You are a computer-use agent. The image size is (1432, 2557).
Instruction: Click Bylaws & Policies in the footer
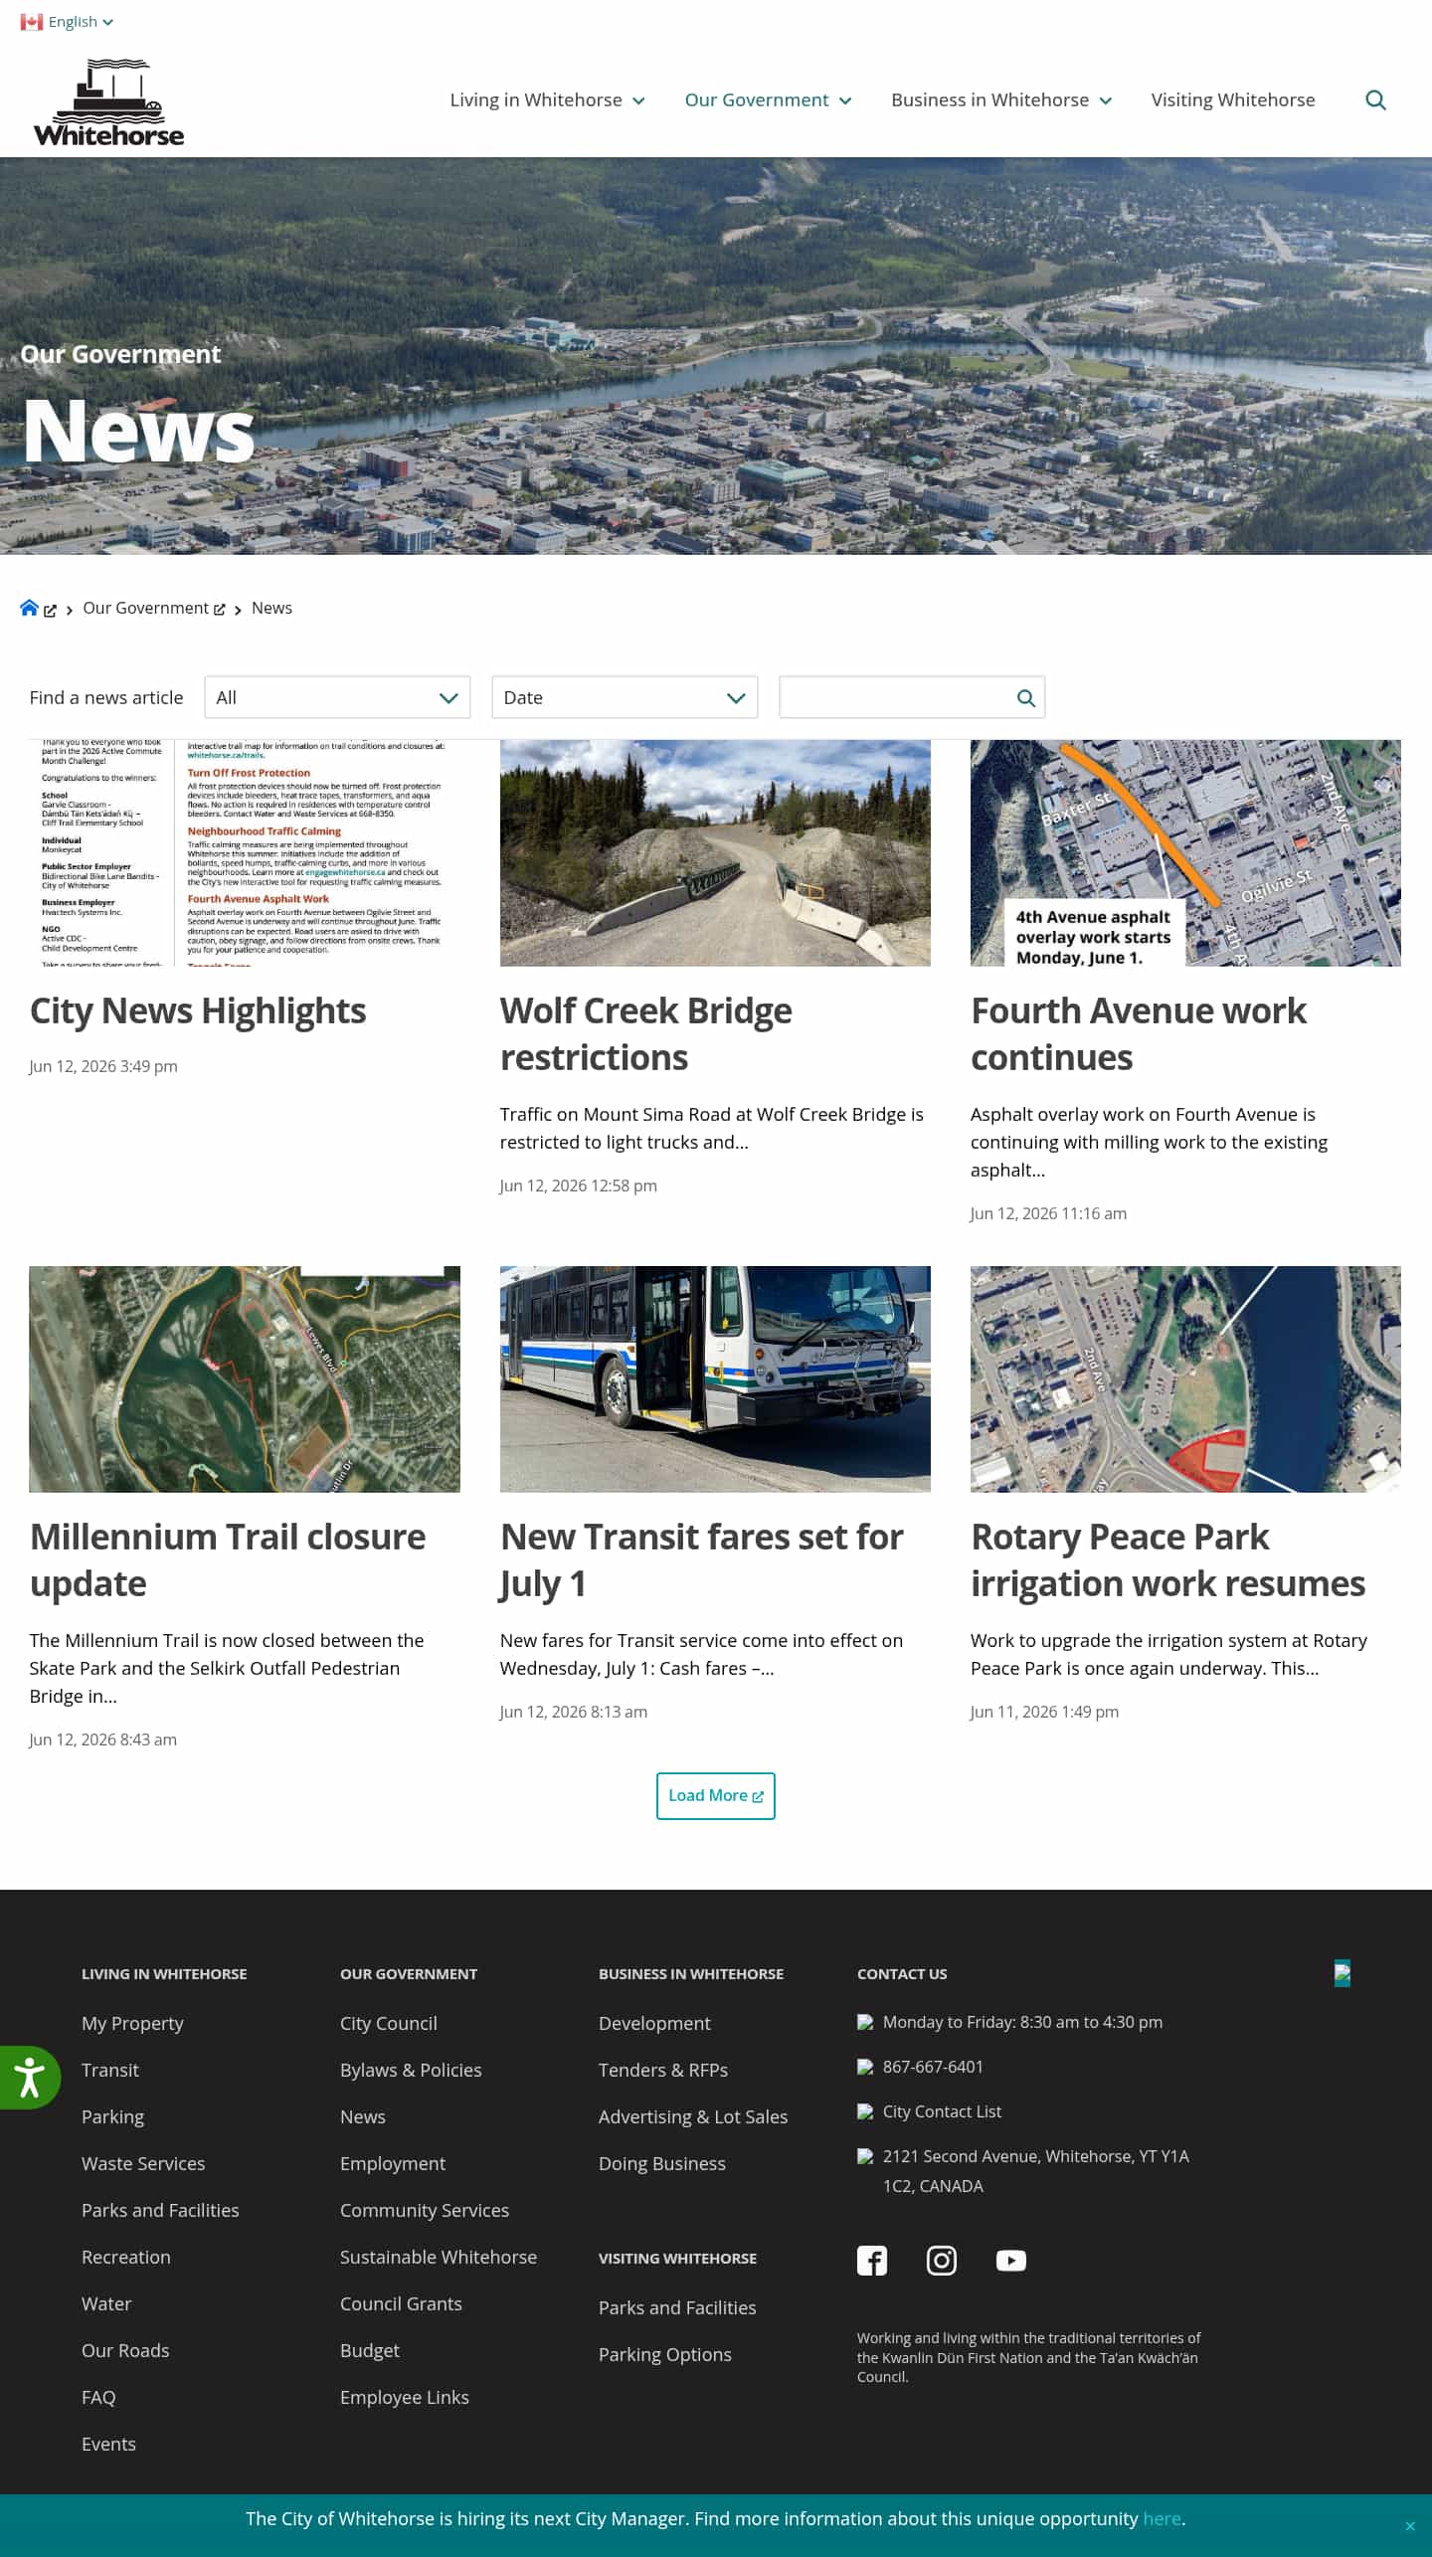(x=411, y=2070)
